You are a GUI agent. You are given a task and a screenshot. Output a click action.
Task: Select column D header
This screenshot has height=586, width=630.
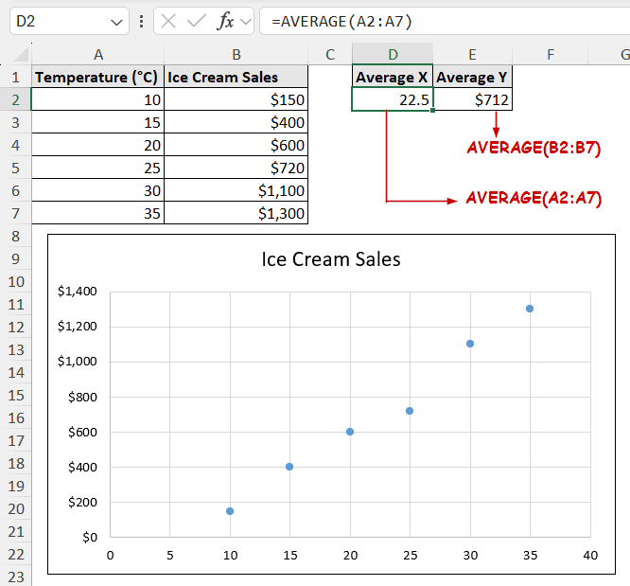(393, 54)
